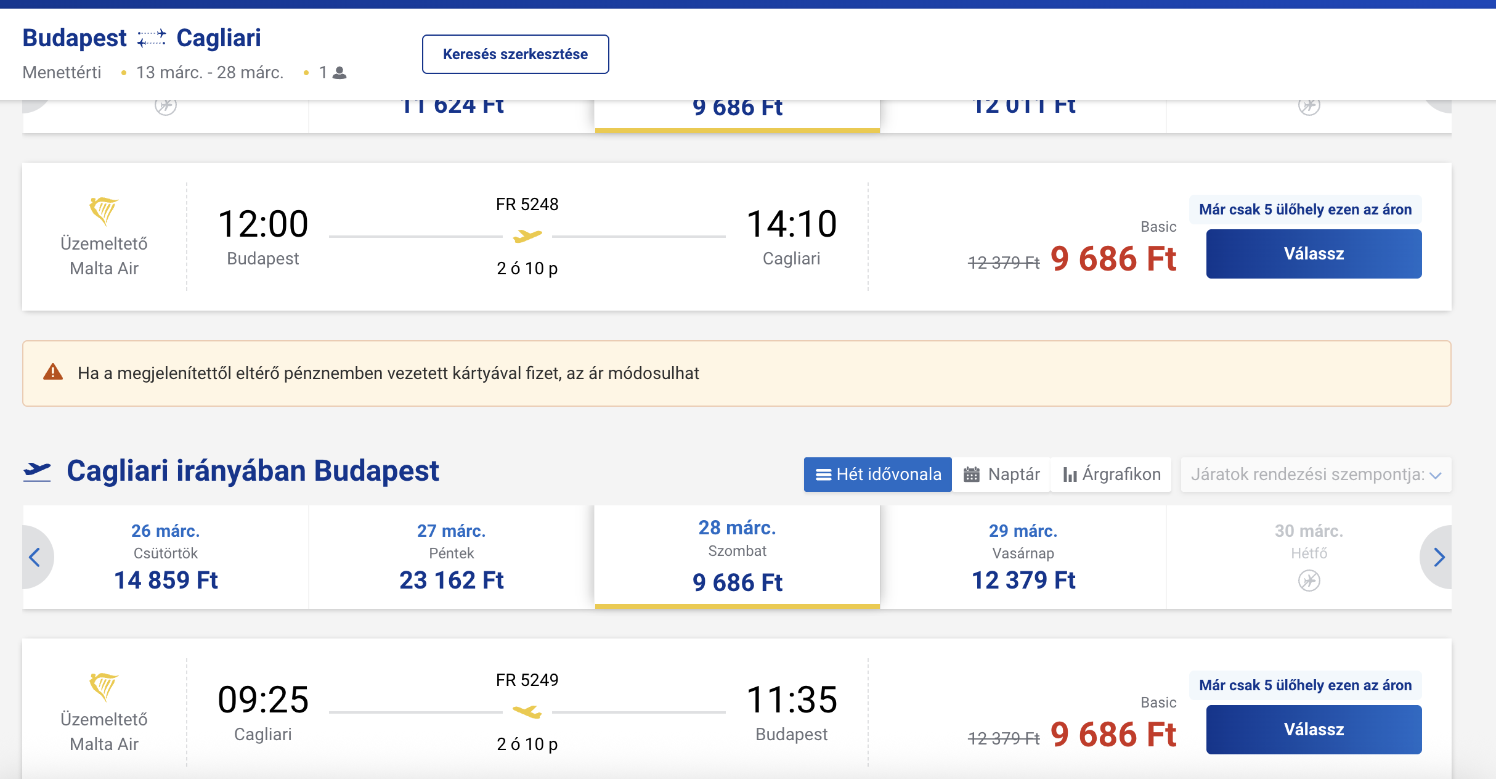Show later dates with the right arrow
The width and height of the screenshot is (1496, 779).
point(1439,557)
